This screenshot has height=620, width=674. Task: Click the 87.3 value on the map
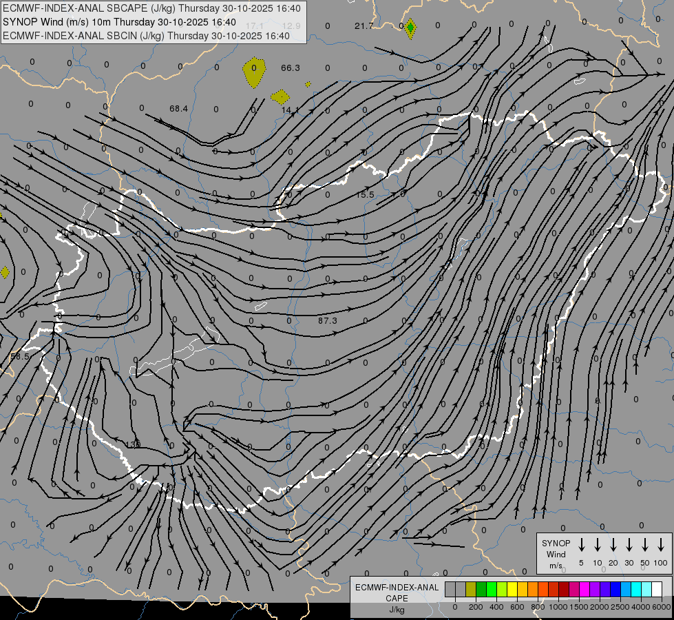coord(328,320)
